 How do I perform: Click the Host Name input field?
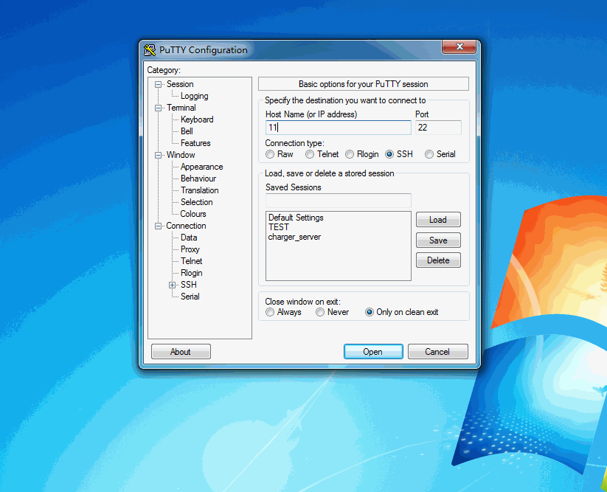point(338,128)
